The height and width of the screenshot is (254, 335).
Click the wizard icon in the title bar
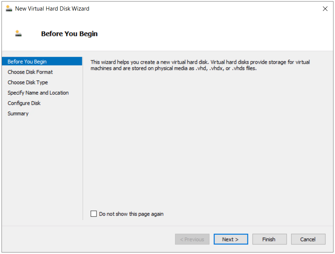click(x=9, y=8)
